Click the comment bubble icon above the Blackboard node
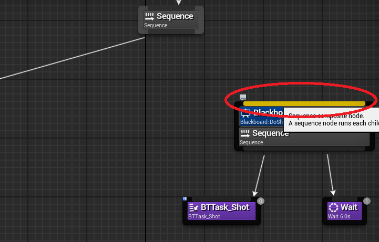 coord(243,97)
